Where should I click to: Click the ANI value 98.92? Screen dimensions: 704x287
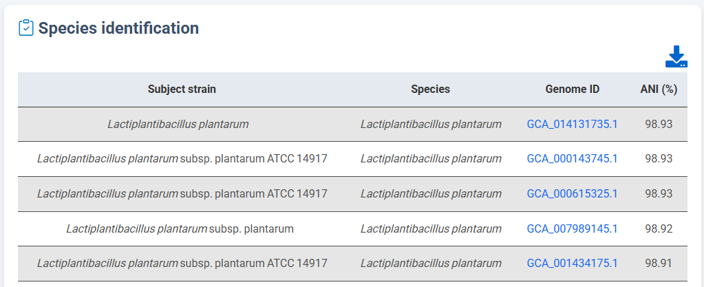click(x=659, y=228)
